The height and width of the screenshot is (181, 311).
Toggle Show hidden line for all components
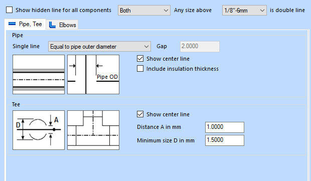pyautogui.click(x=10, y=10)
